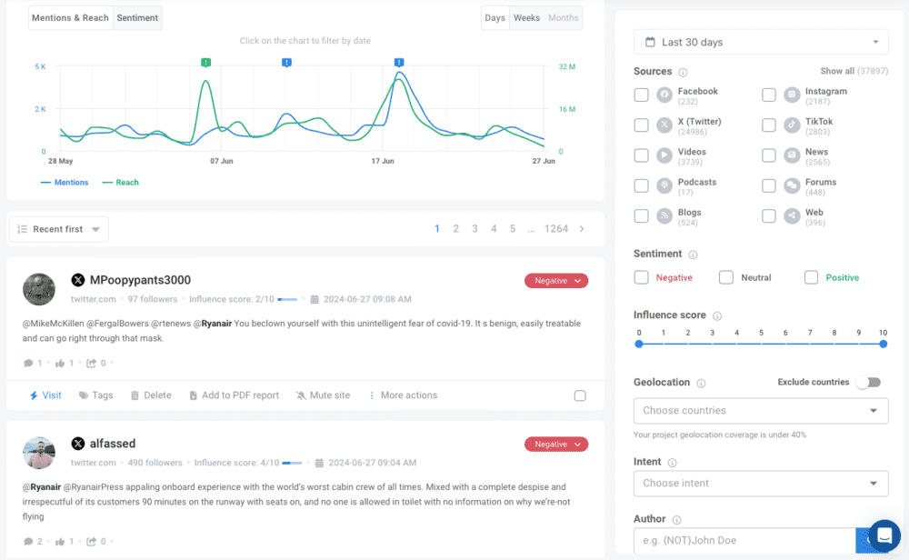
Task: Click the info icon beside Intent
Action: 672,463
